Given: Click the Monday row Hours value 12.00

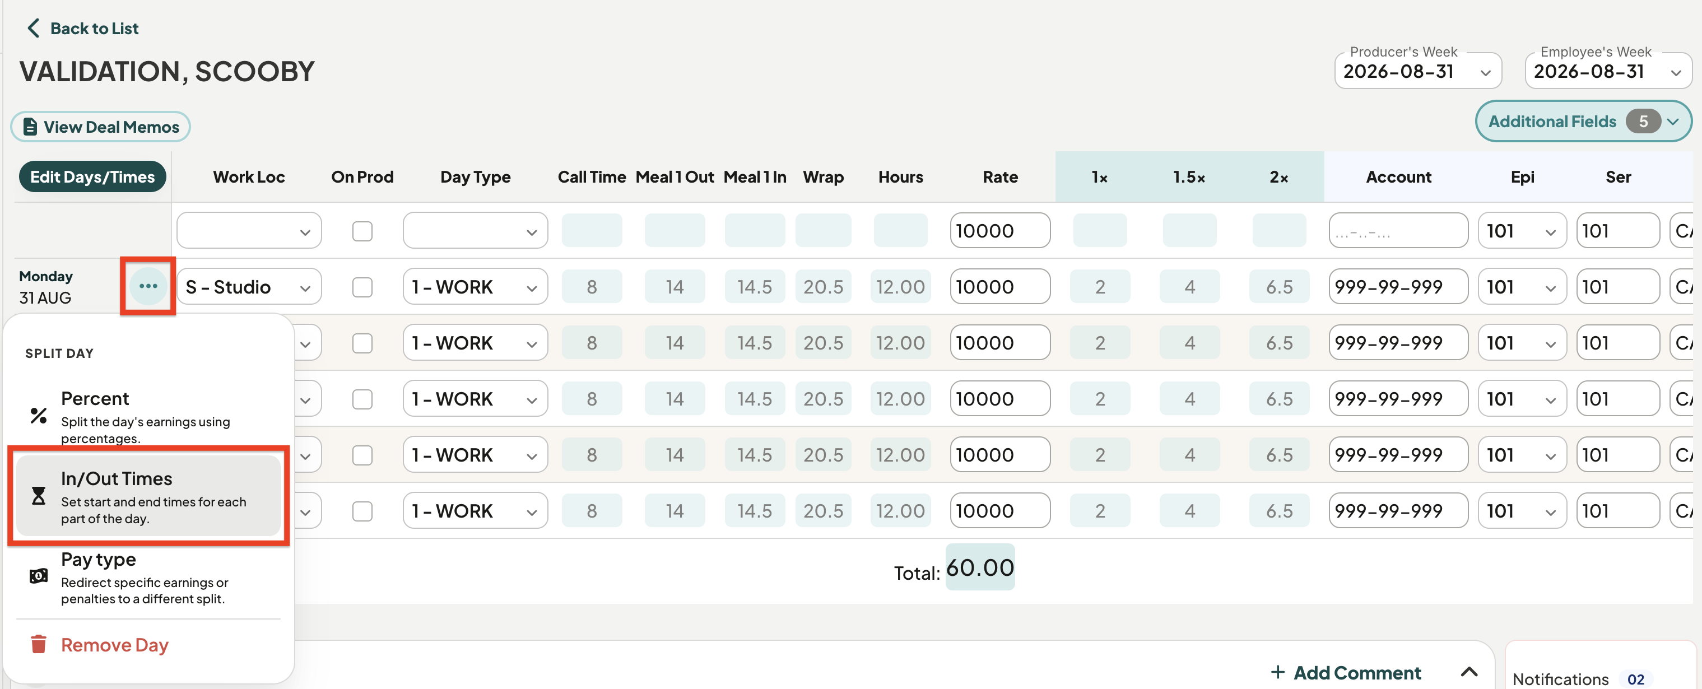Looking at the screenshot, I should coord(900,287).
